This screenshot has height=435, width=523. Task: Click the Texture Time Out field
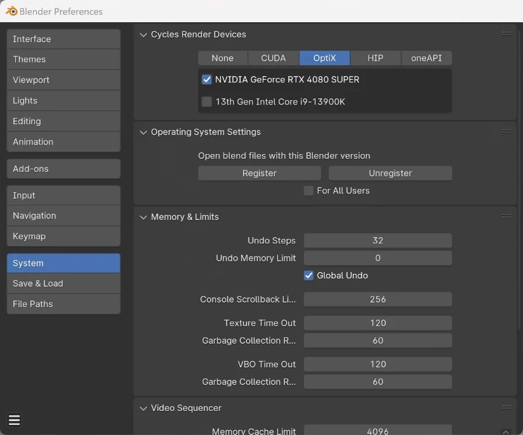378,323
